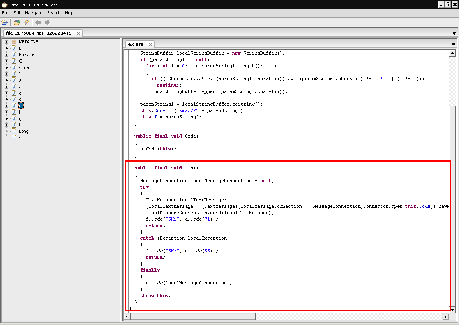Select the f class in tree

coord(20,112)
